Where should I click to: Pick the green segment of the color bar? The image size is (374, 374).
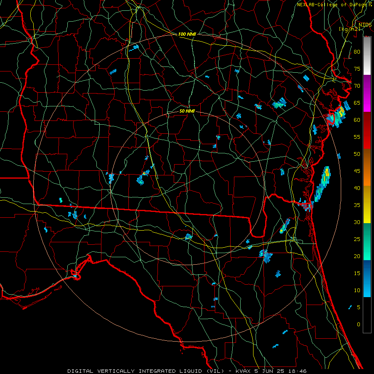click(367, 241)
